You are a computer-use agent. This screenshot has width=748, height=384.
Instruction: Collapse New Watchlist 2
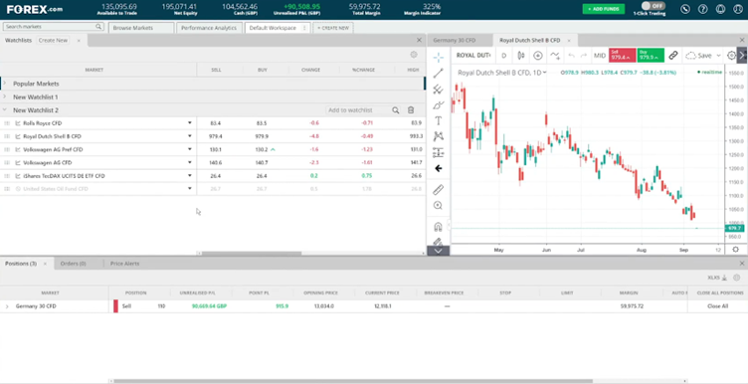(5, 110)
